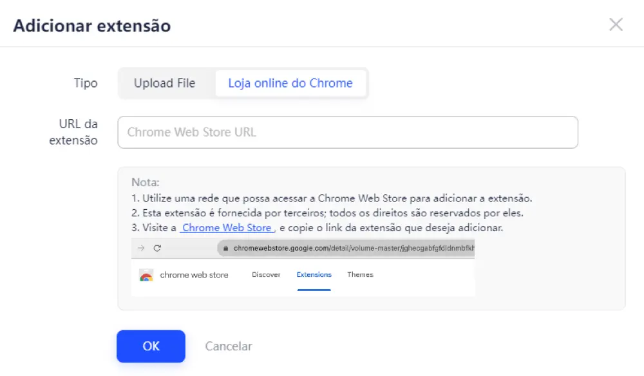Image resolution: width=644 pixels, height=376 pixels.
Task: Click the Extensions tab in example image
Action: click(314, 275)
